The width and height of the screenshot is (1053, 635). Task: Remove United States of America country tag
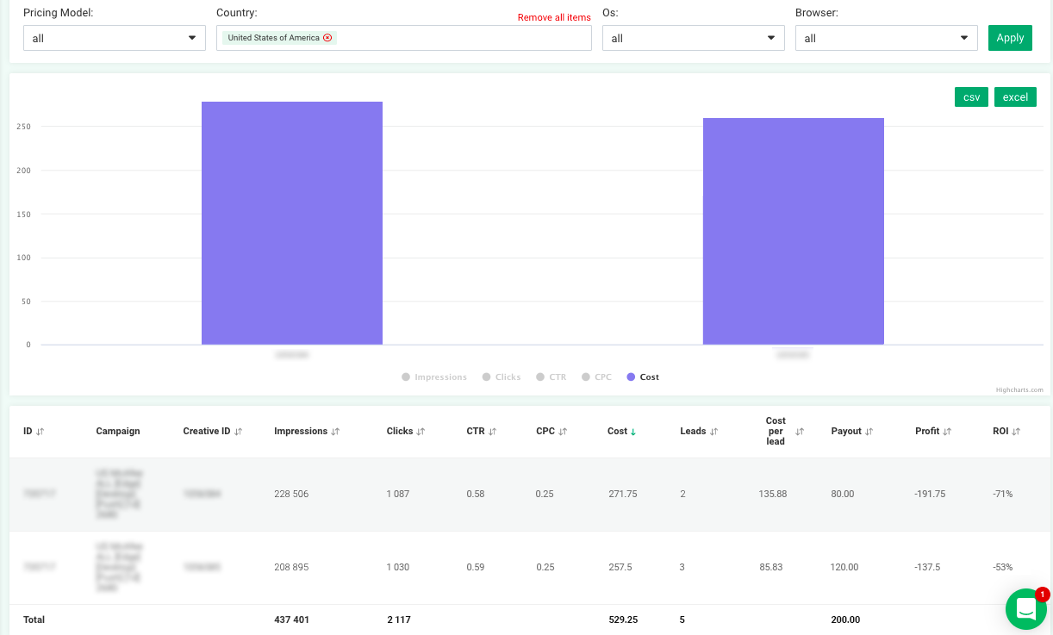click(x=327, y=38)
